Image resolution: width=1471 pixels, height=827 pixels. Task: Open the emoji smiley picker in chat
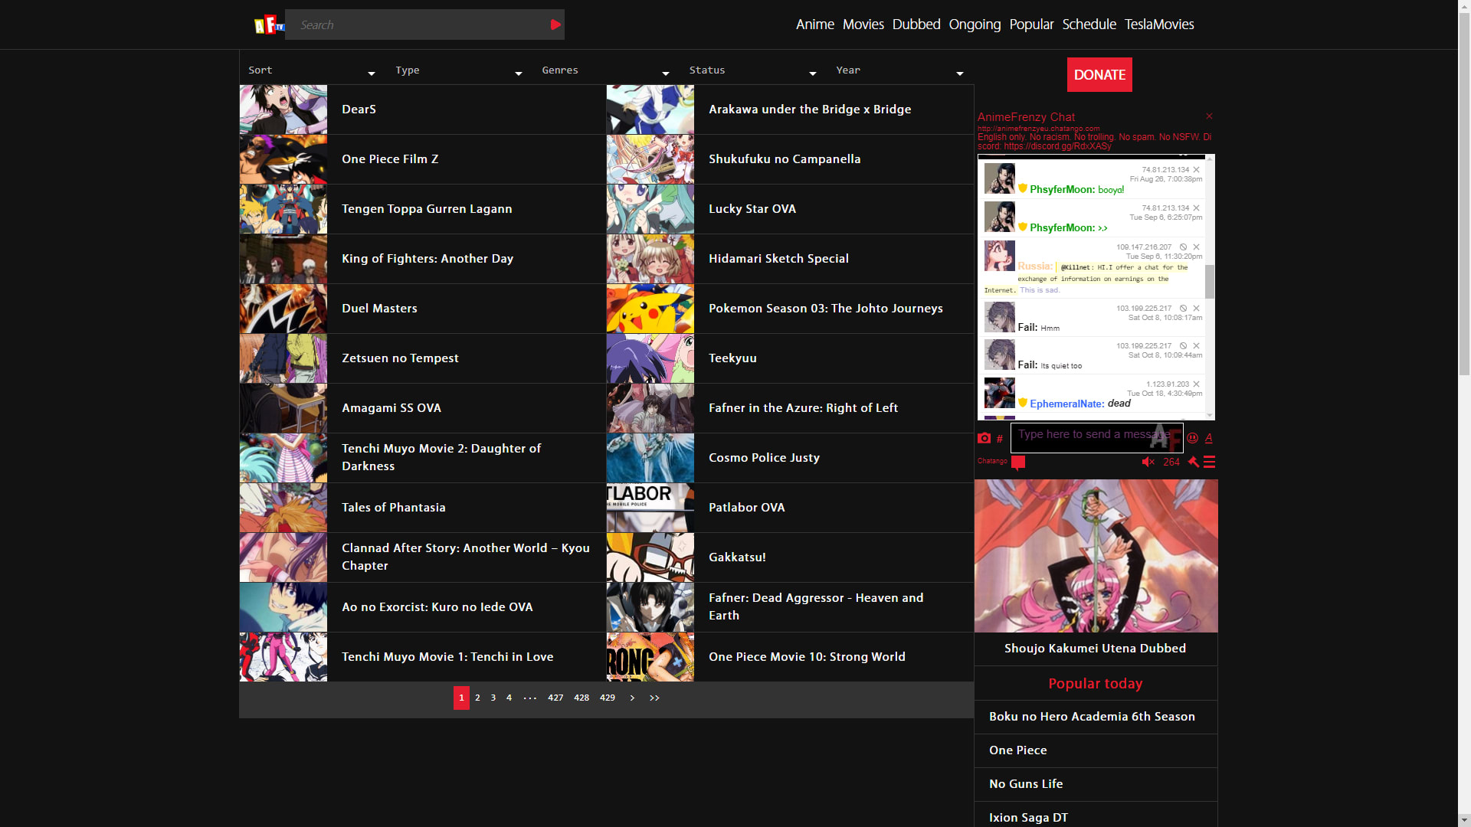tap(1192, 438)
